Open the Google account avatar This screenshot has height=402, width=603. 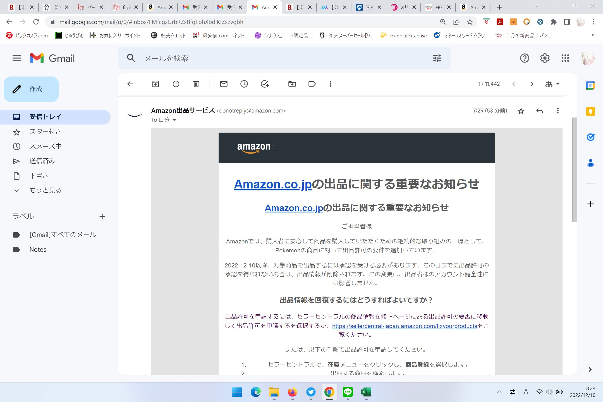[x=587, y=58]
